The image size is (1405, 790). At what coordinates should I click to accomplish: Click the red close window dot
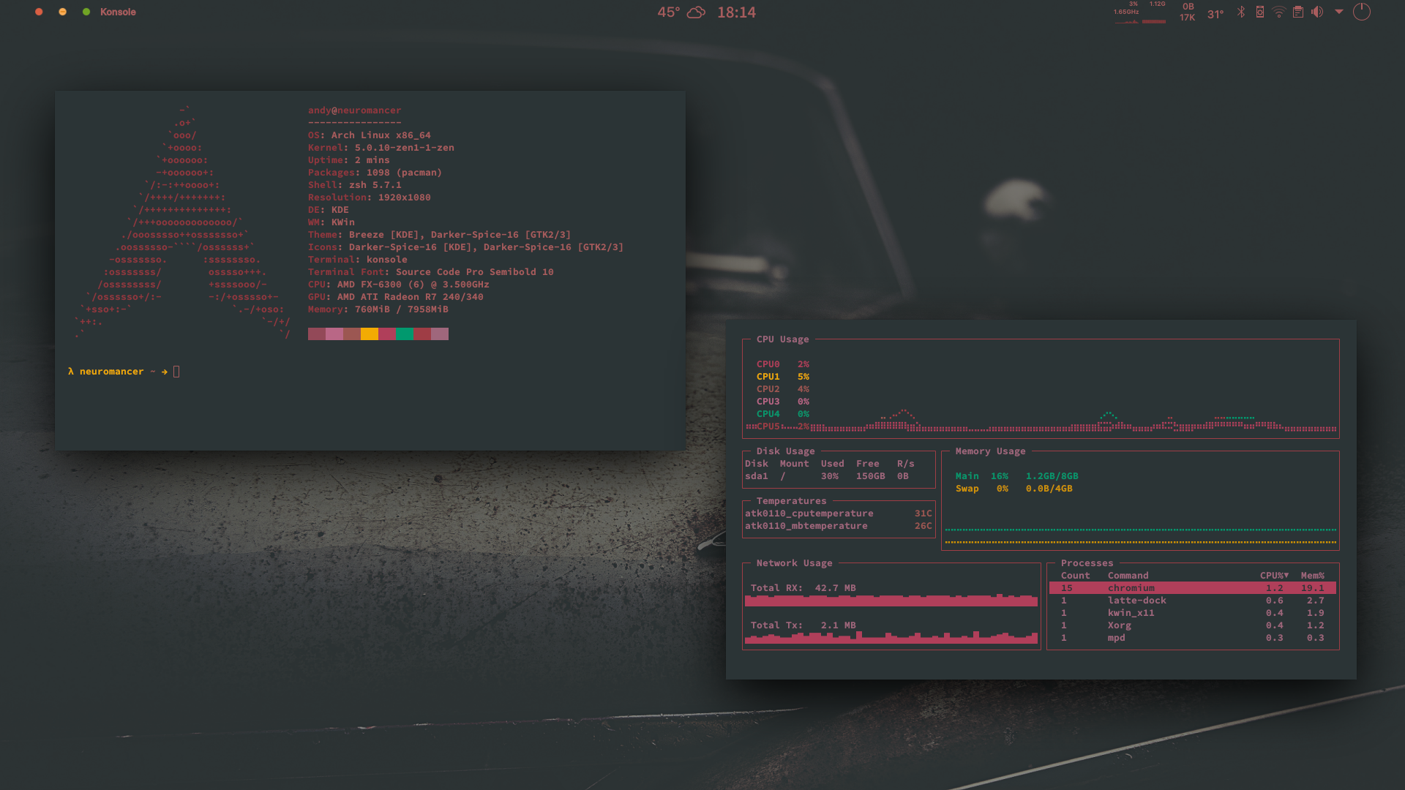(x=39, y=12)
